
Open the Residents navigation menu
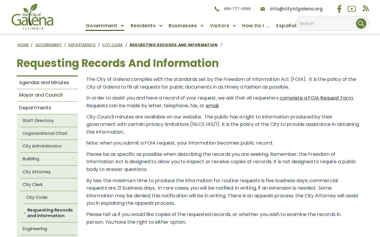pos(143,26)
